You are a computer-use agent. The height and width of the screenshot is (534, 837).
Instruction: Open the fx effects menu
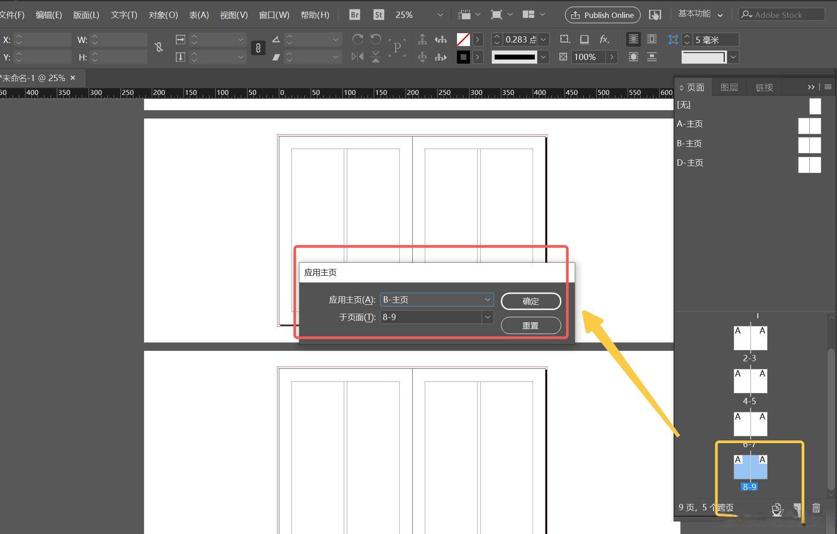(604, 39)
